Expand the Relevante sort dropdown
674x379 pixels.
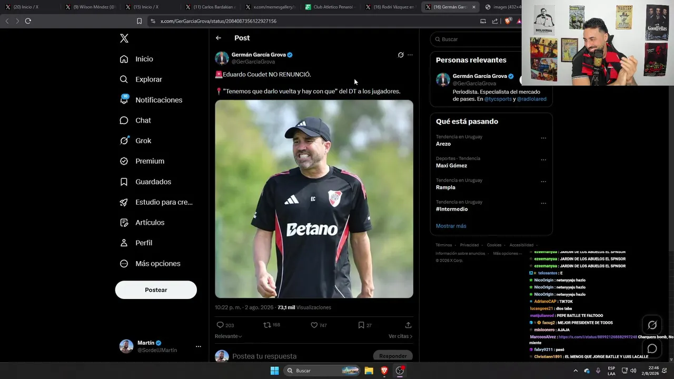[229, 336]
